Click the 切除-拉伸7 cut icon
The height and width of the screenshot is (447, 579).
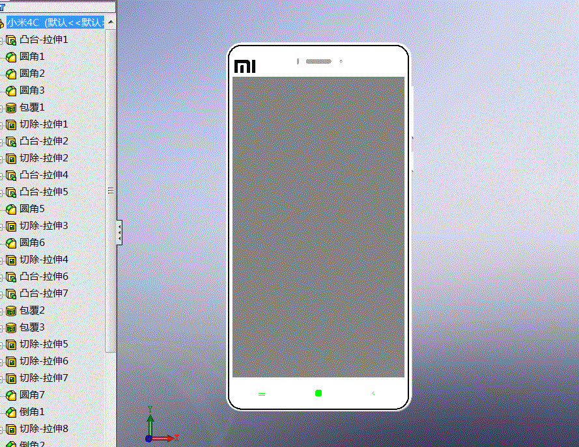click(11, 379)
